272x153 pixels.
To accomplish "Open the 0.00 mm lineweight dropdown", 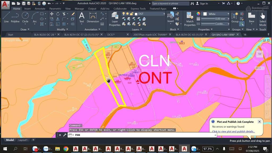I will pos(228,19).
